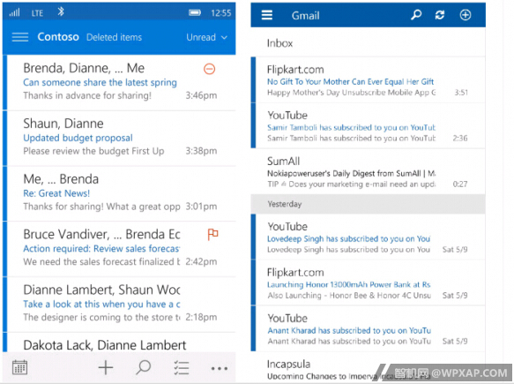The height and width of the screenshot is (384, 514).
Task: Tap preview 'Happy Mother's Day Unsubscribe'
Action: pyautogui.click(x=352, y=93)
